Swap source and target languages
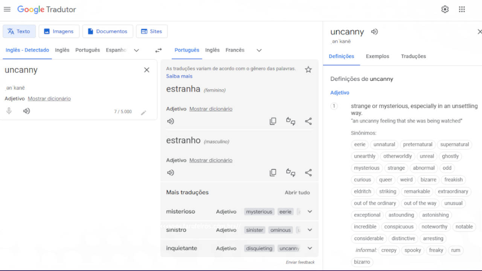 click(159, 50)
